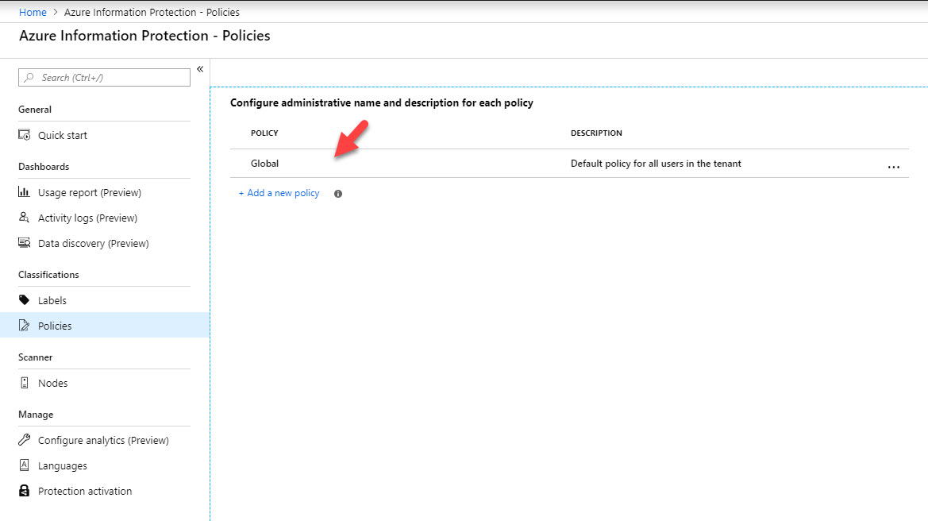
Task: Open Configure analytics (Preview)
Action: coord(104,439)
